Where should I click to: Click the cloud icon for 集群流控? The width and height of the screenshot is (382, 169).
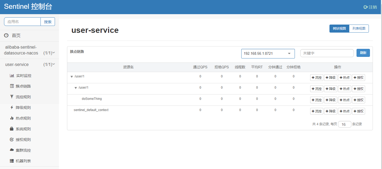click(x=12, y=150)
